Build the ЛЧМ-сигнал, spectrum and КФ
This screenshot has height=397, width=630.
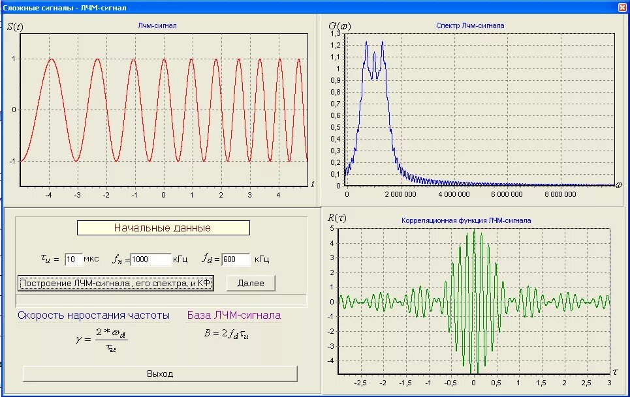click(116, 283)
